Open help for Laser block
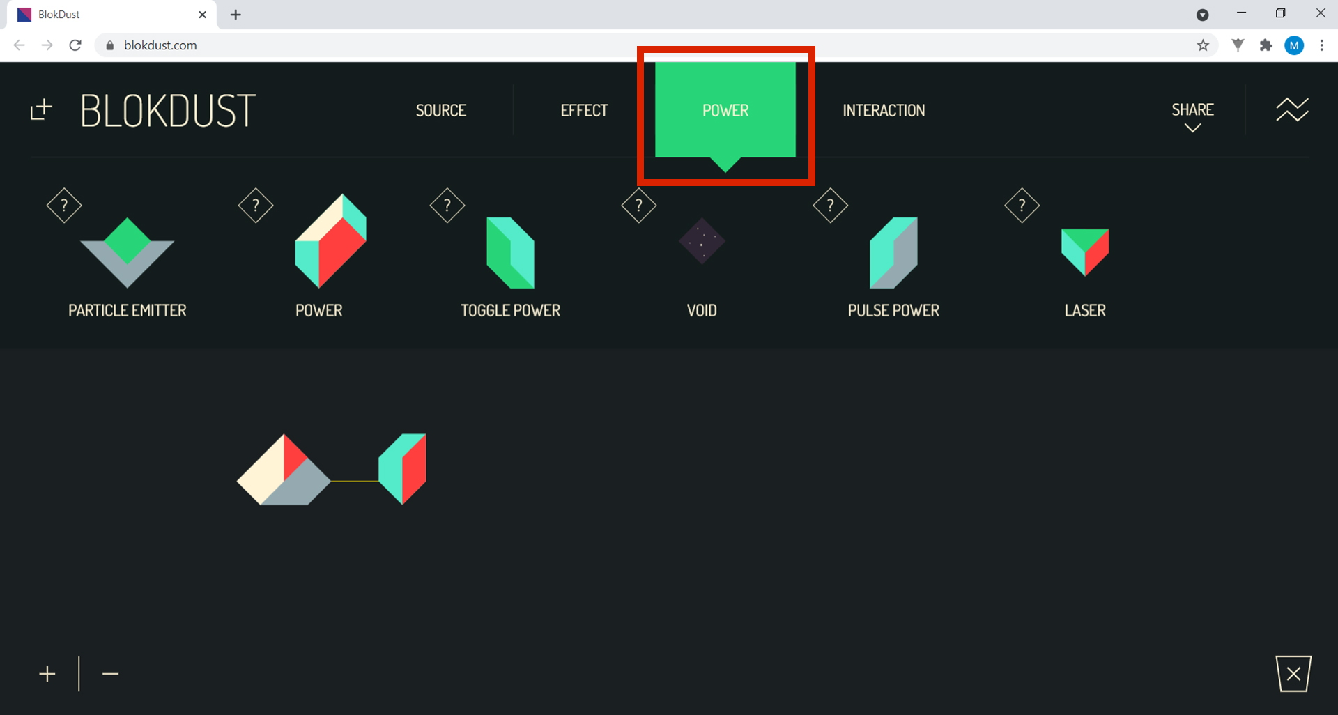The image size is (1338, 715). click(x=1022, y=206)
